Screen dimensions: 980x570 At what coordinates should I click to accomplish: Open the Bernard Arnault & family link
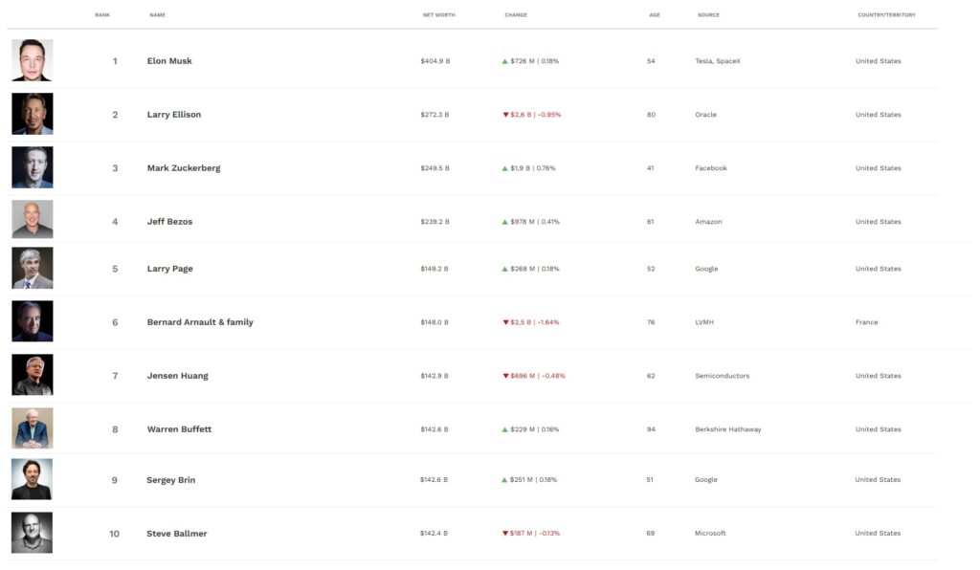(200, 322)
